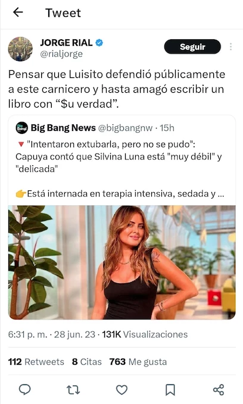View the 763 Me gusta list

click(x=138, y=362)
